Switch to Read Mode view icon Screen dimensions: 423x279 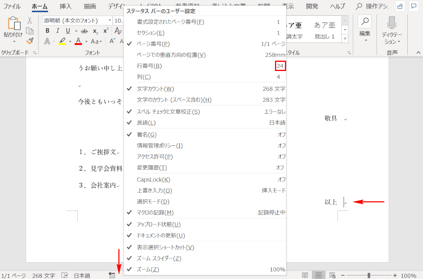305,275
